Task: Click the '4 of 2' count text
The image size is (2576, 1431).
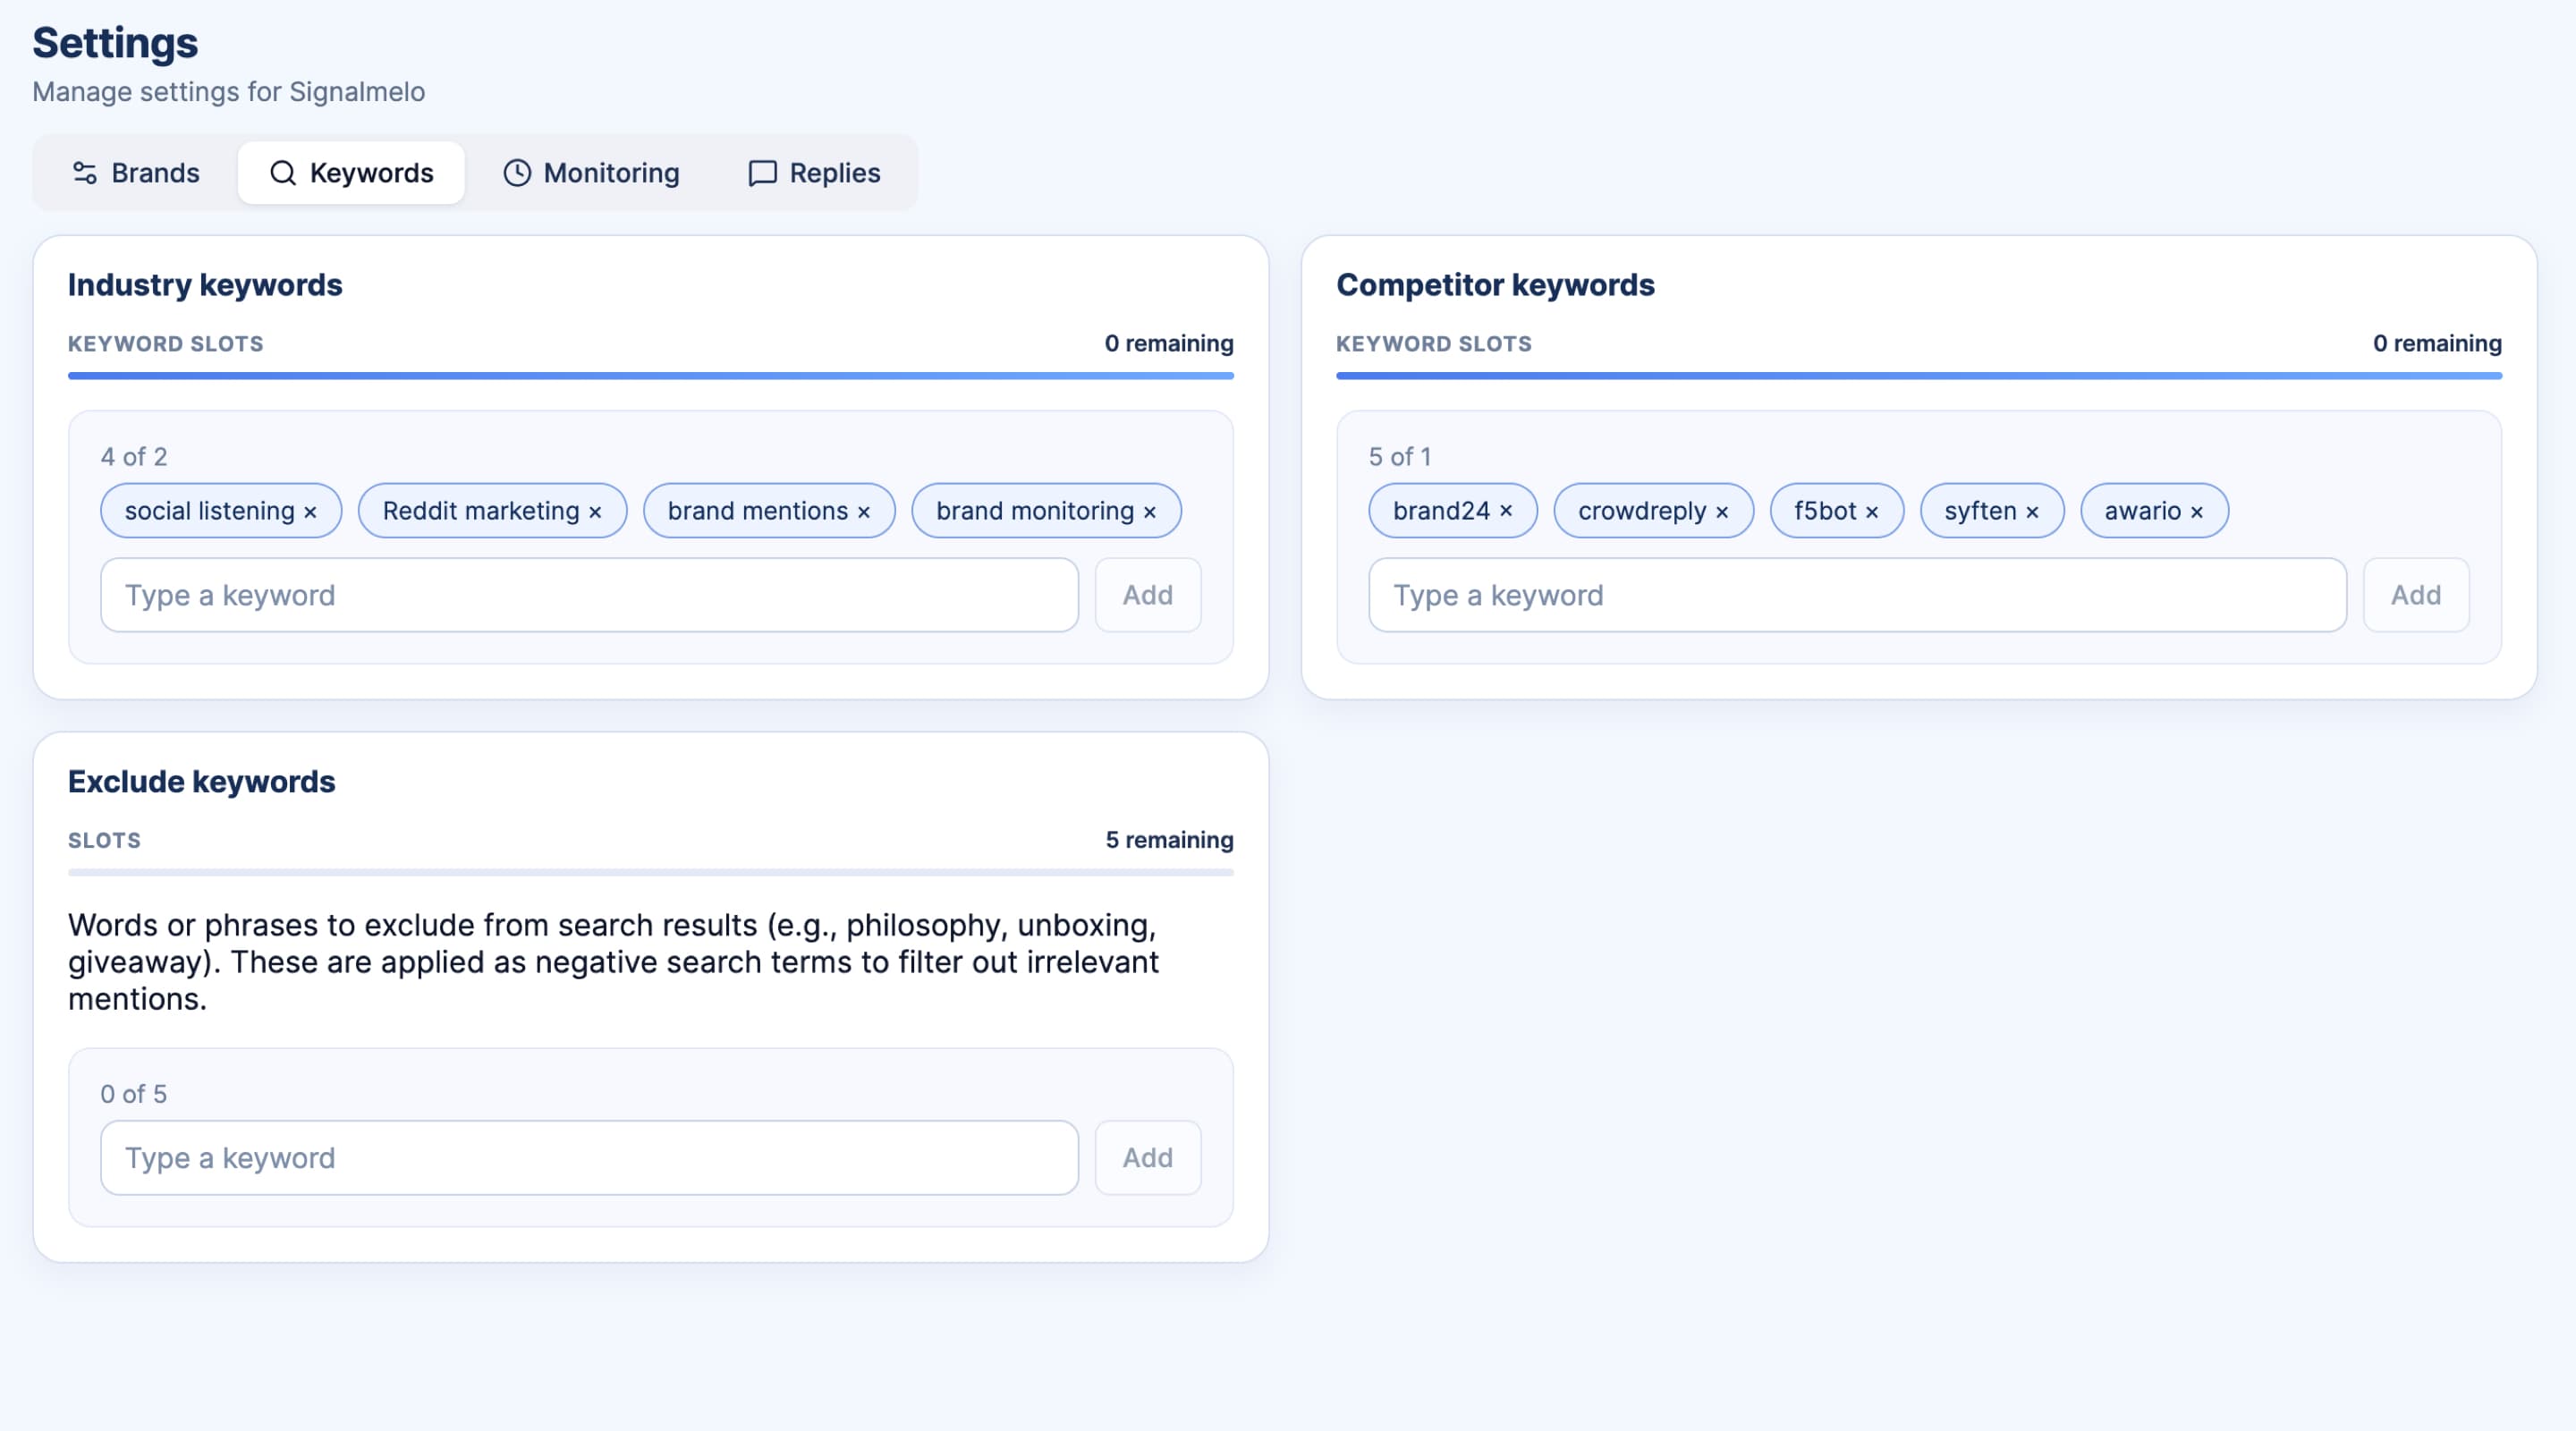Action: click(x=134, y=457)
